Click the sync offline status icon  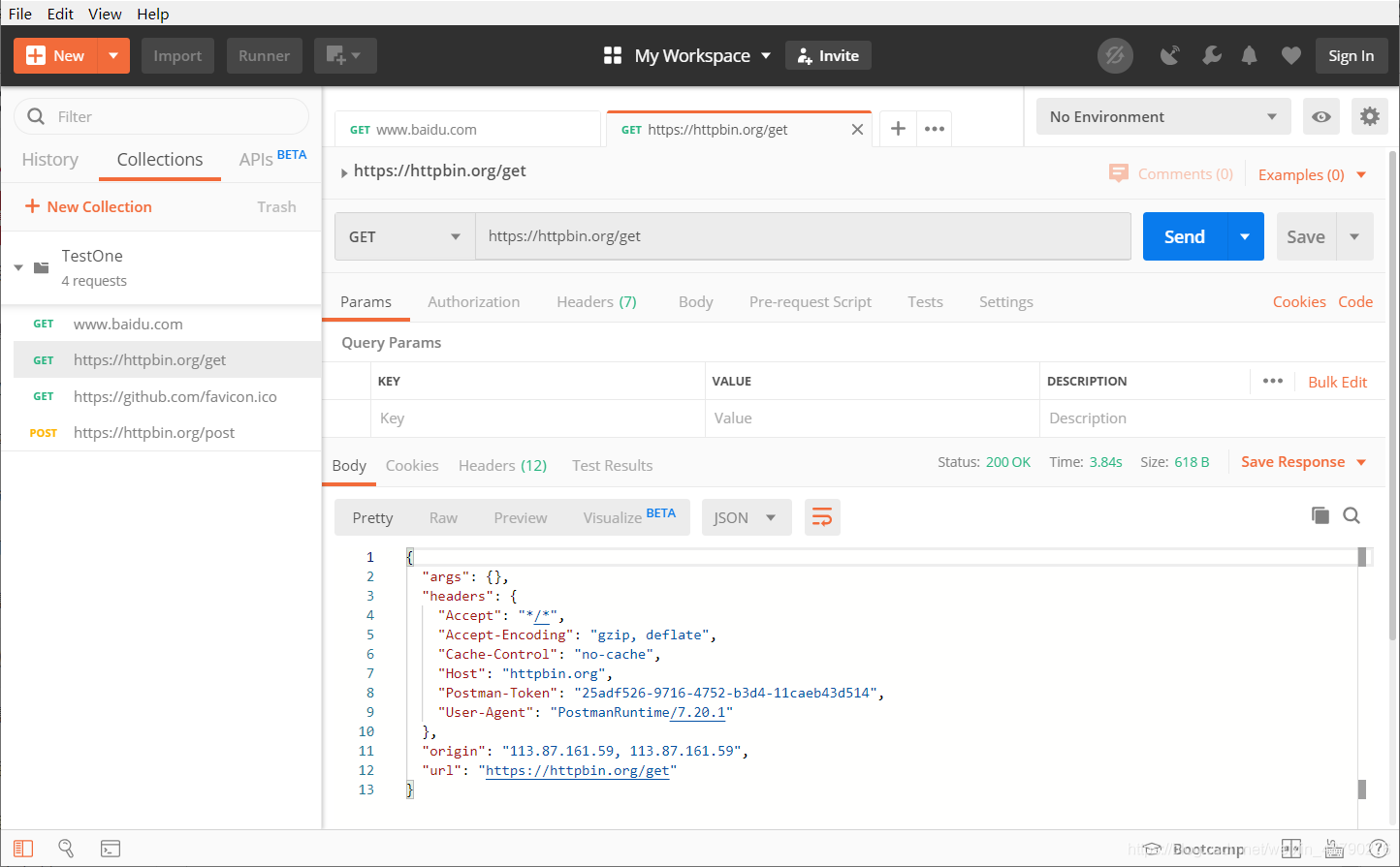tap(1115, 56)
